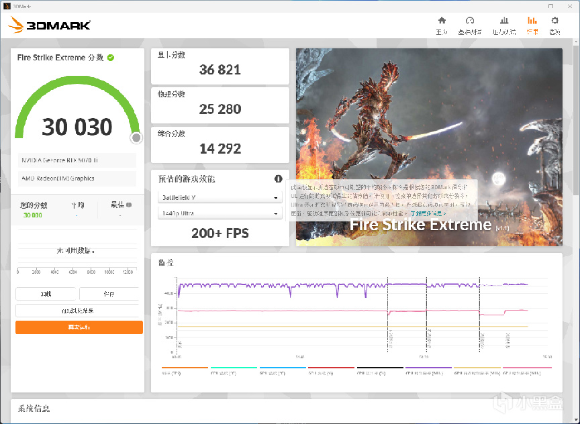
Task: Click the orange run again button (再次运行)
Action: 79,327
